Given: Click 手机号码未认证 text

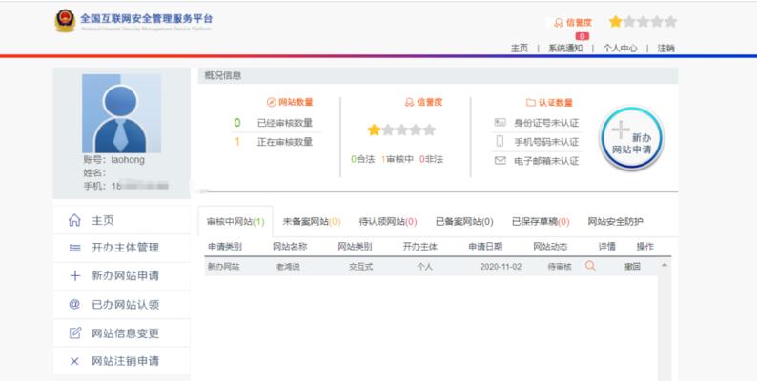Looking at the screenshot, I should (x=546, y=142).
